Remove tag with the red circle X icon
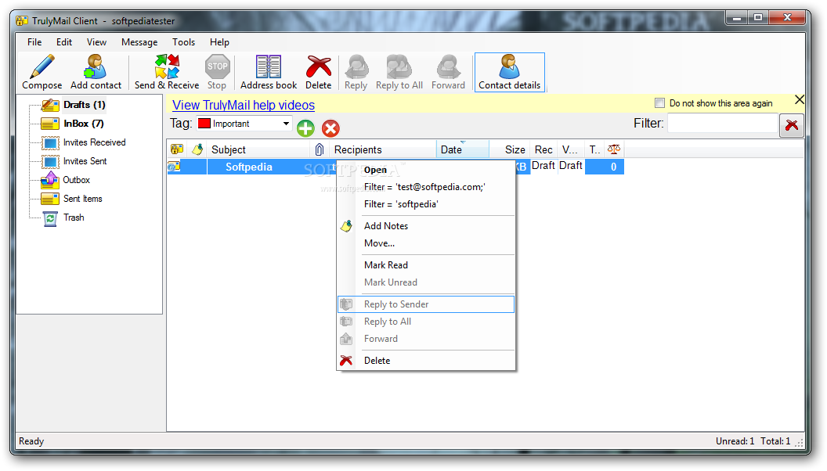827x471 pixels. click(x=330, y=128)
